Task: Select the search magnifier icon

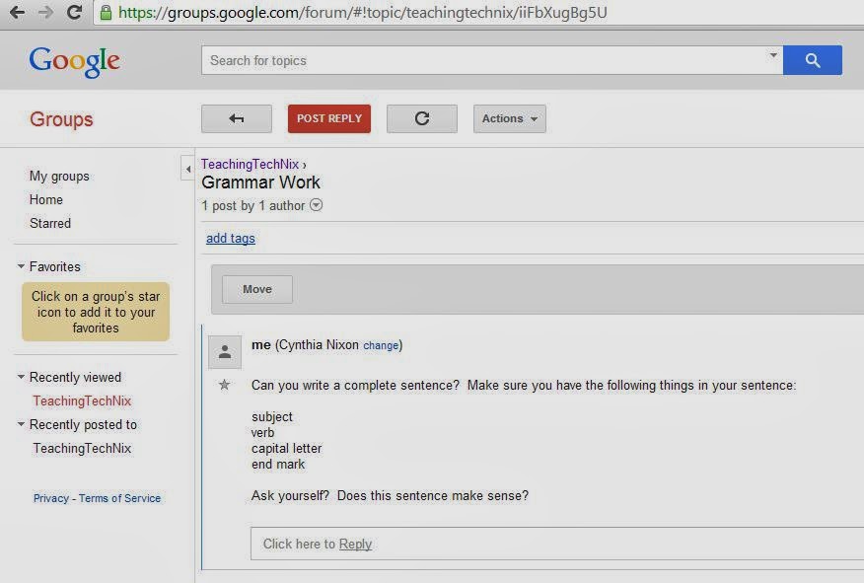Action: point(812,60)
